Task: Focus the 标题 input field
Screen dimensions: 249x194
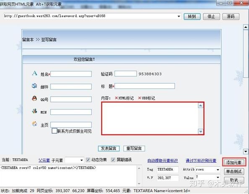Action: [145, 86]
